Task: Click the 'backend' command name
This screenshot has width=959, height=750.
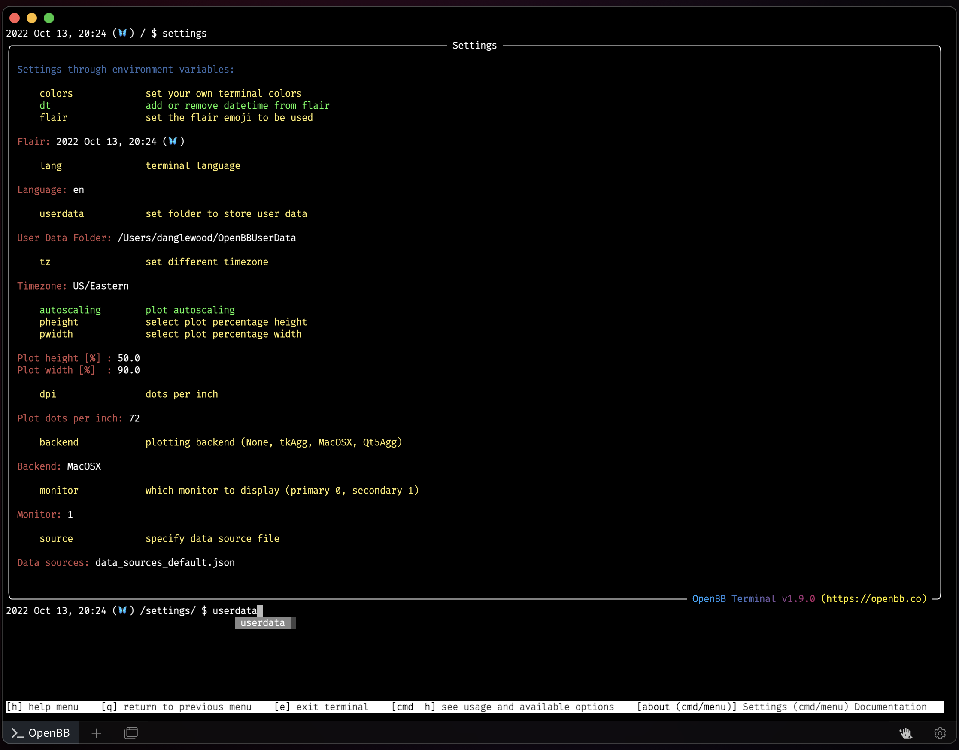Action: (59, 442)
